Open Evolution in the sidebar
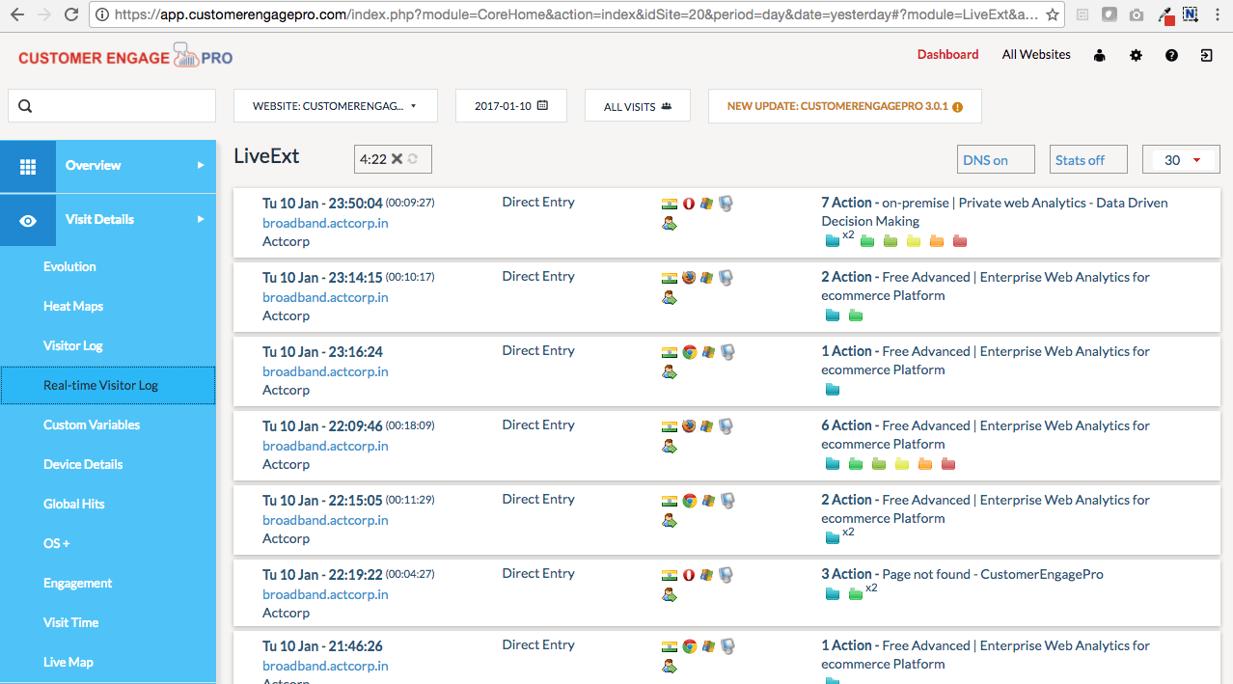Viewport: 1233px width, 684px height. [x=69, y=266]
